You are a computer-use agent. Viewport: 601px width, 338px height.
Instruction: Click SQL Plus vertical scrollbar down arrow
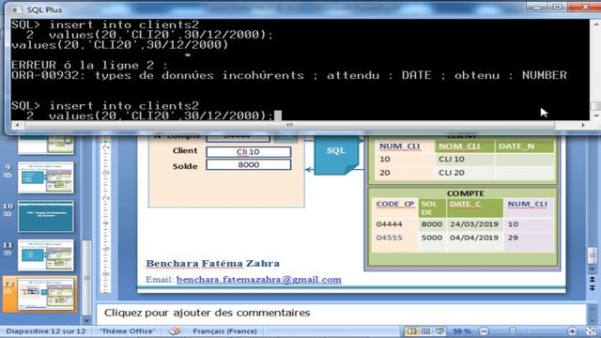[x=595, y=115]
